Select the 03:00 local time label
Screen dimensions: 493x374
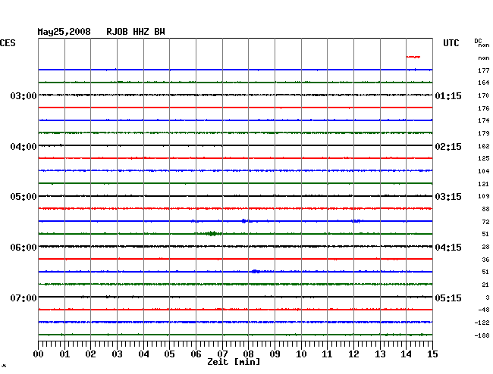tap(24, 95)
